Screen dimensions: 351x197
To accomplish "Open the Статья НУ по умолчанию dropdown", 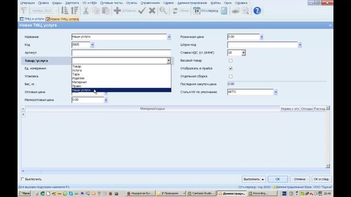I will (275, 92).
